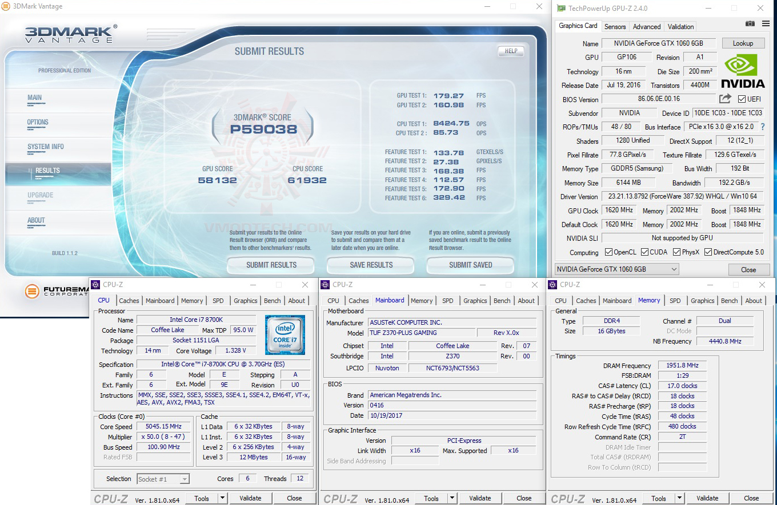Switch to the Sensors tab in GPU-Z

point(615,26)
